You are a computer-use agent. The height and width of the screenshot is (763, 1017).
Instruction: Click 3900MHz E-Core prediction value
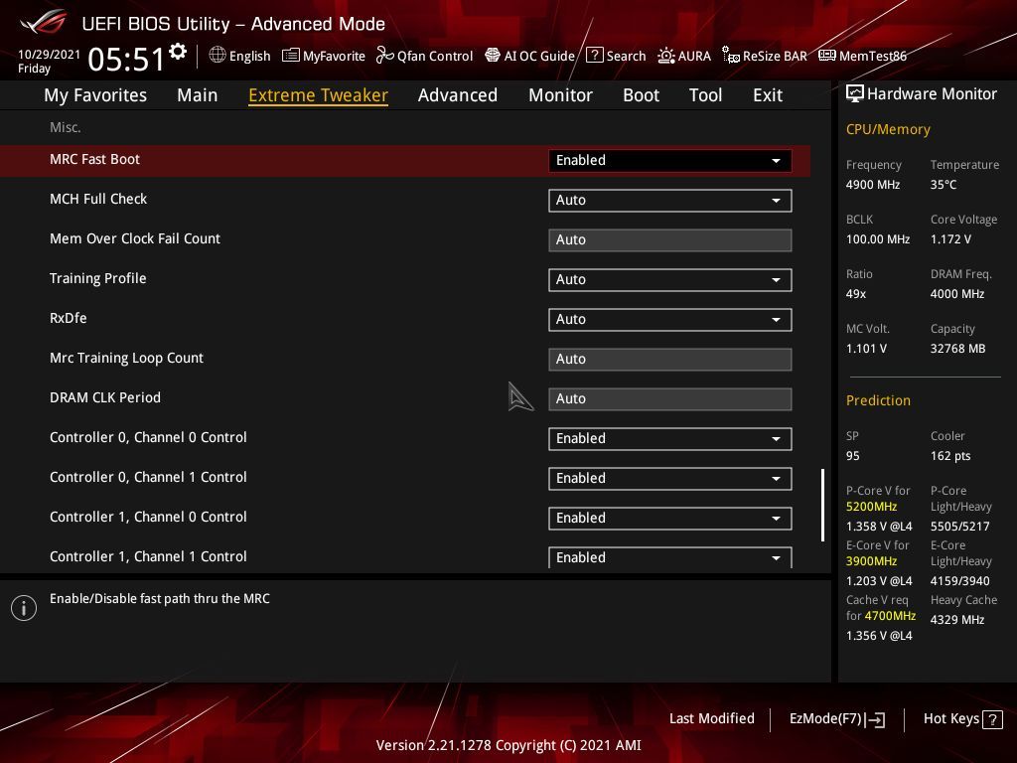pos(871,561)
